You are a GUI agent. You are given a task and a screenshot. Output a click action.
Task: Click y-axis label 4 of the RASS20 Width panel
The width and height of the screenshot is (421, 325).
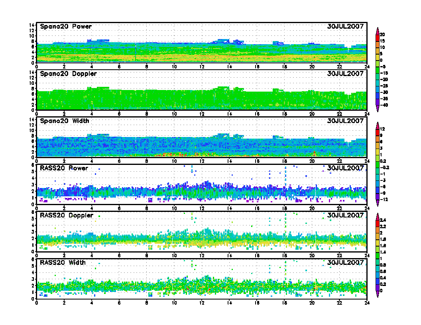33,273
